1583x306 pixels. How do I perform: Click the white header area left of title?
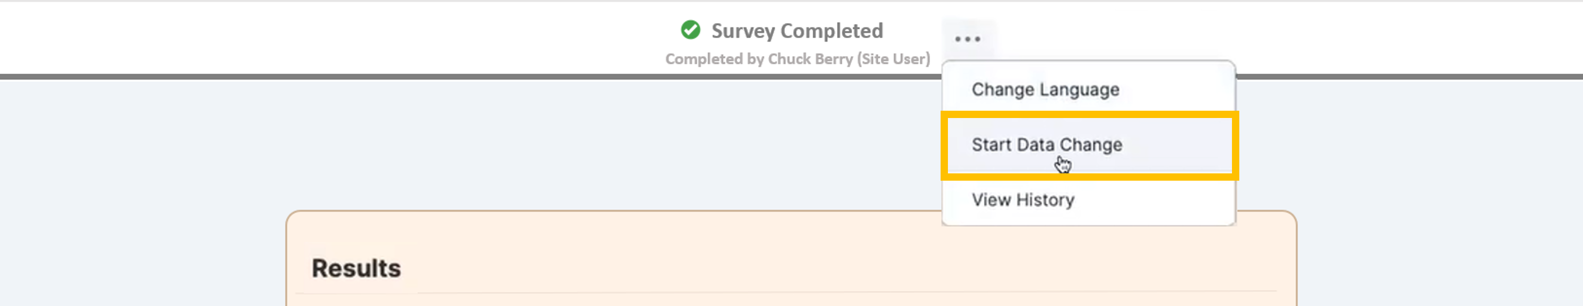(x=307, y=37)
